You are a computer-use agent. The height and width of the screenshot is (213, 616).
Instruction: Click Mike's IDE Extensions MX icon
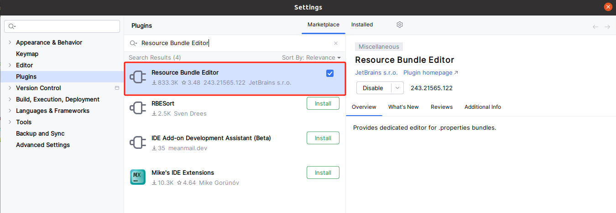(x=138, y=177)
